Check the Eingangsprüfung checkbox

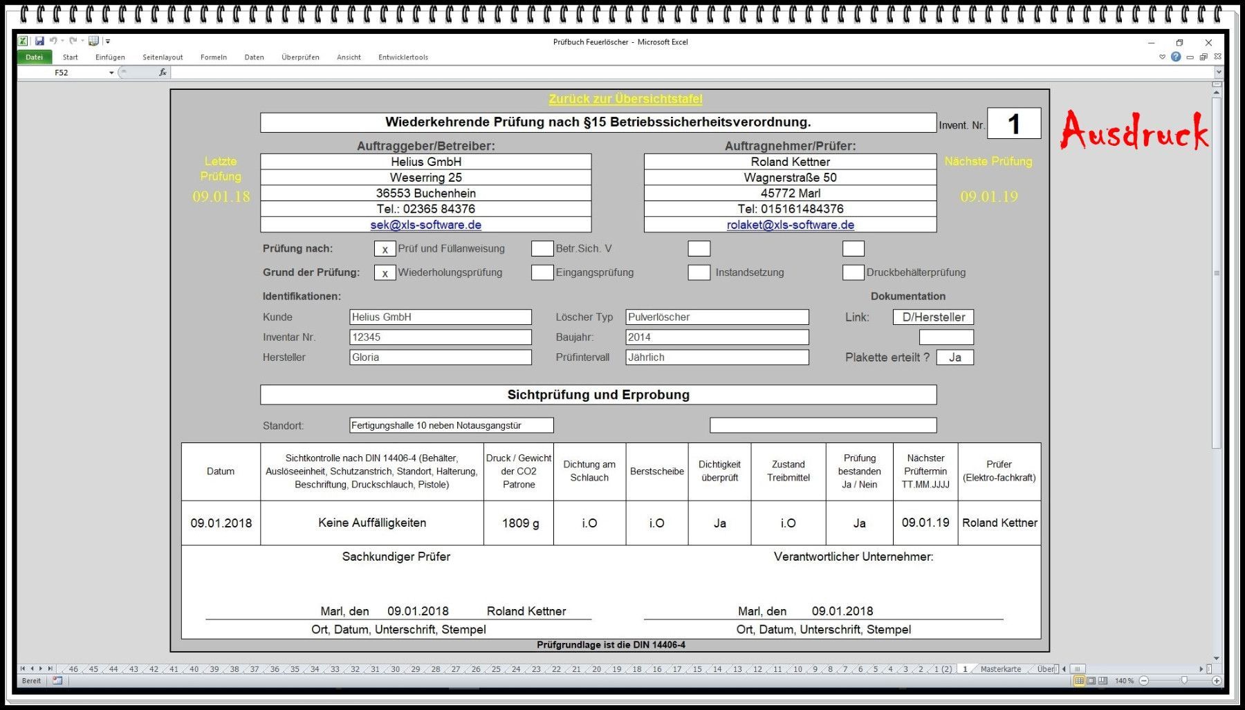[x=542, y=272]
